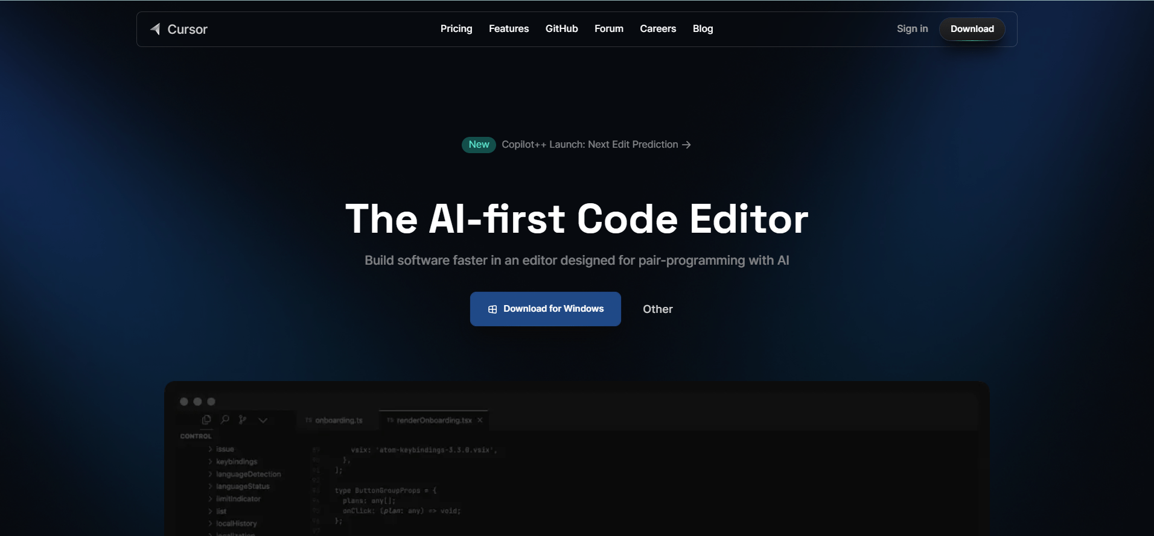Viewport: 1154px width, 536px height.
Task: Expand the localHistory folder
Action: (x=232, y=524)
